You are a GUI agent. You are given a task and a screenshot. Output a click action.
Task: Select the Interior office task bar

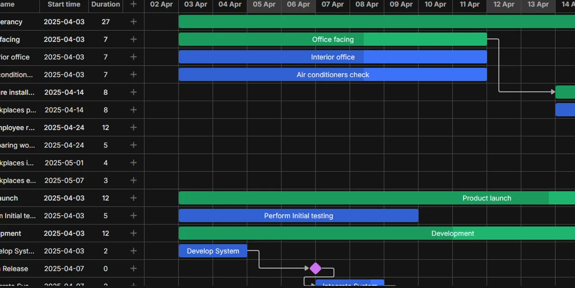(x=333, y=57)
